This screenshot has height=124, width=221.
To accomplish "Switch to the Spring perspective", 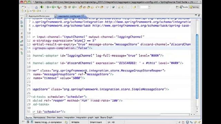I will pyautogui.click(x=194, y=7).
